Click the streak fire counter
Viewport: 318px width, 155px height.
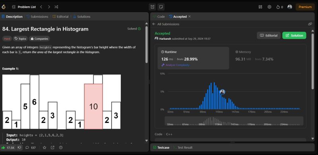pos(279,7)
